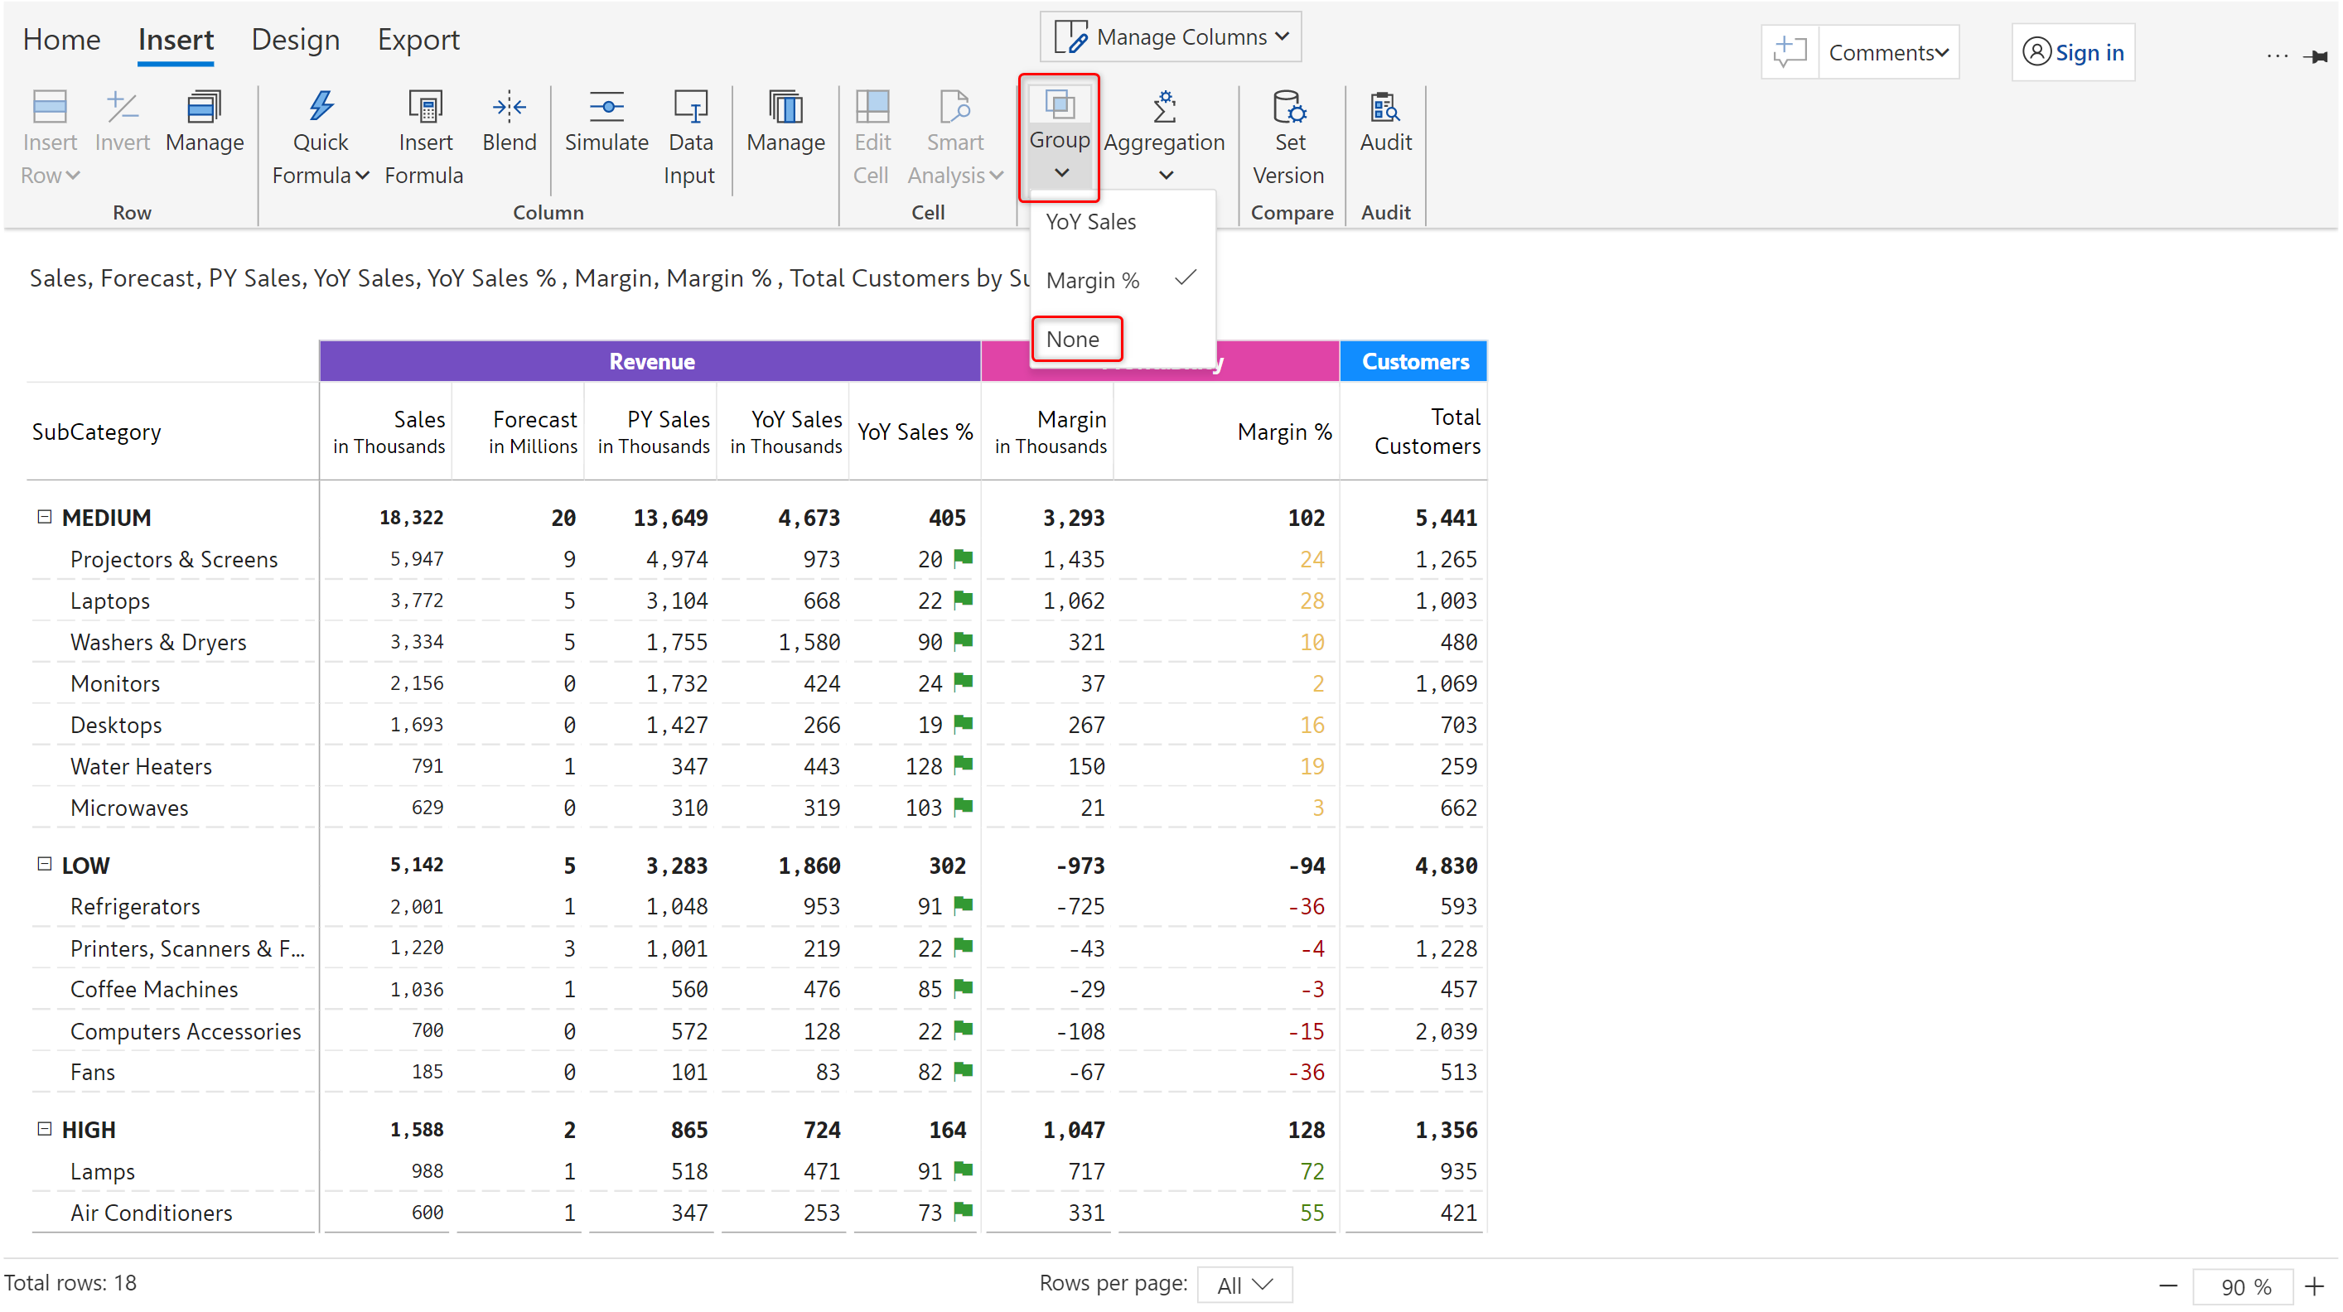Choose None in the Group menu
Viewport: 2343px width, 1312px height.
tap(1073, 339)
